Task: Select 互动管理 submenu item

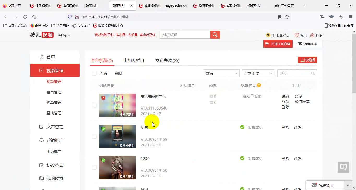Action: pyautogui.click(x=54, y=113)
